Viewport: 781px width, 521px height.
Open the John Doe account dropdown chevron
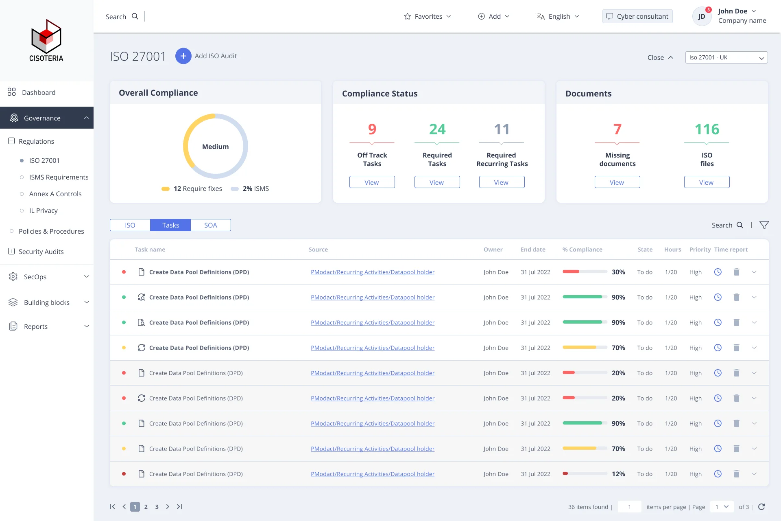(x=754, y=11)
